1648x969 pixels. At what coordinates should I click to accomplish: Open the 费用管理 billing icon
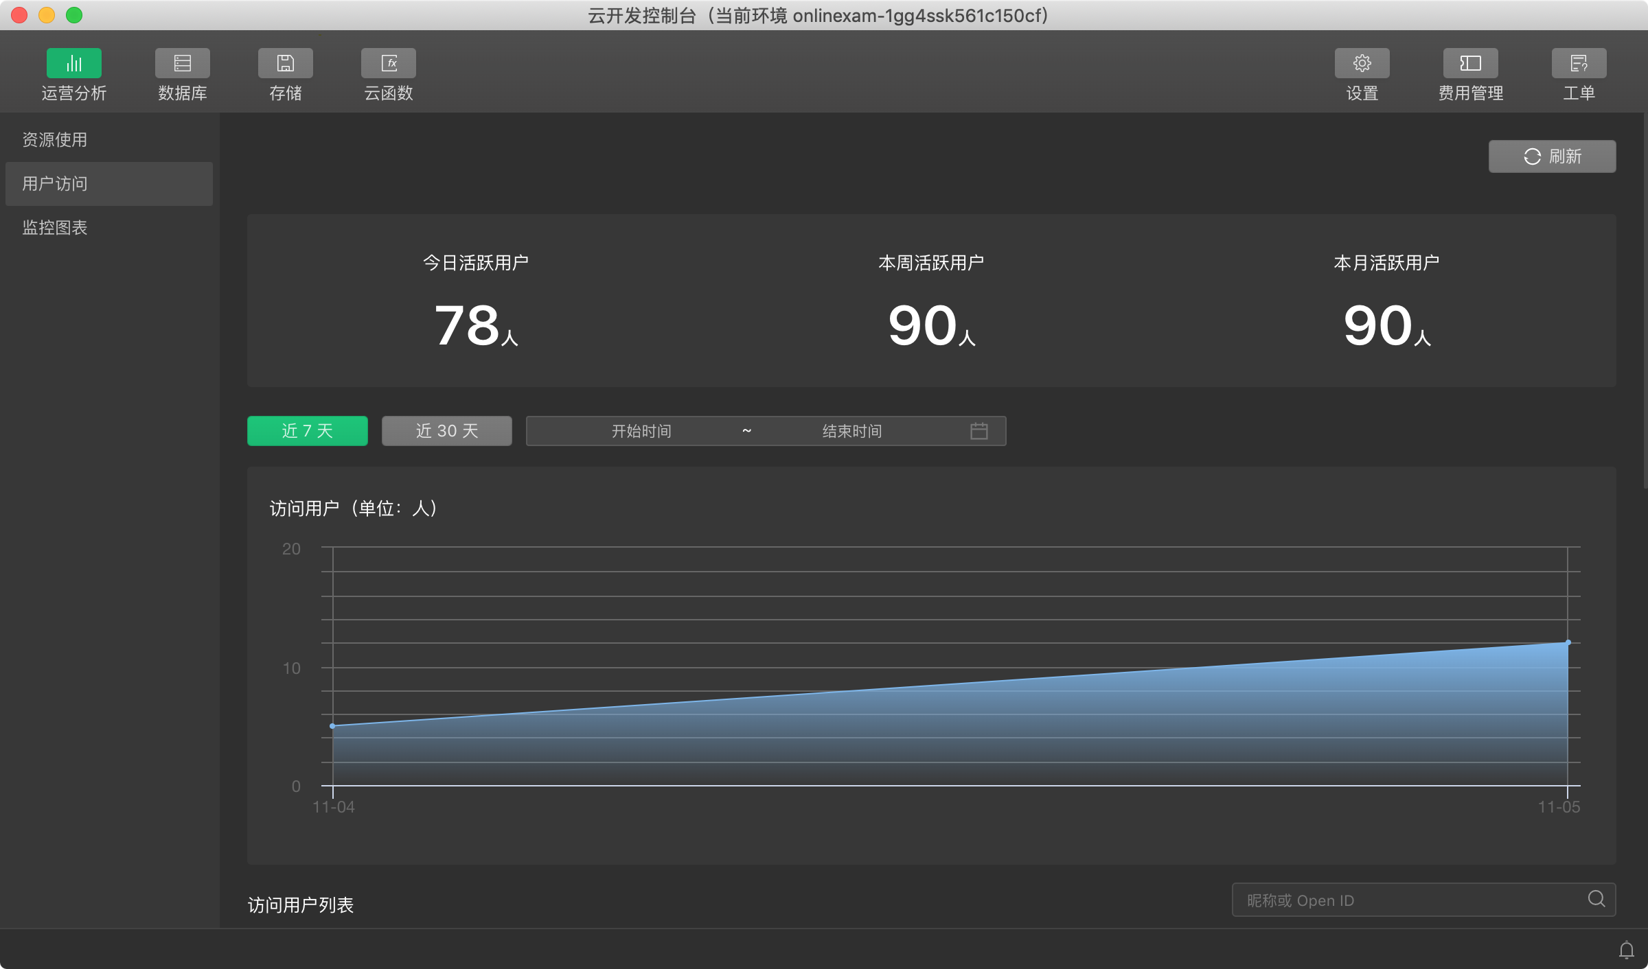coord(1470,63)
